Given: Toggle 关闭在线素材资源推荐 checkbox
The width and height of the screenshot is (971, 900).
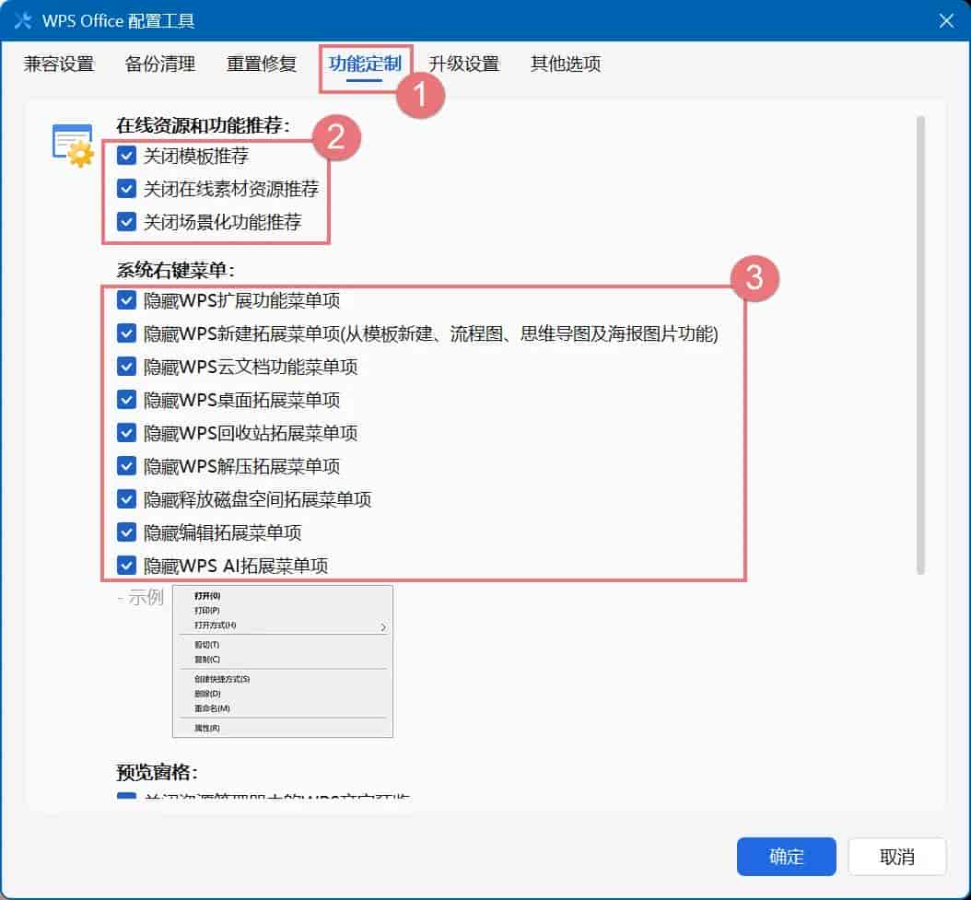Looking at the screenshot, I should tap(126, 188).
